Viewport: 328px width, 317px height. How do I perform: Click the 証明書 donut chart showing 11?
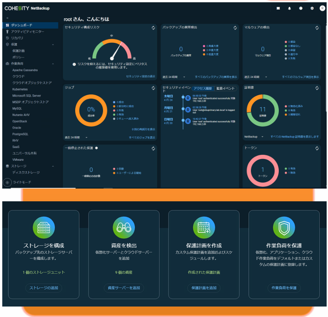[262, 110]
